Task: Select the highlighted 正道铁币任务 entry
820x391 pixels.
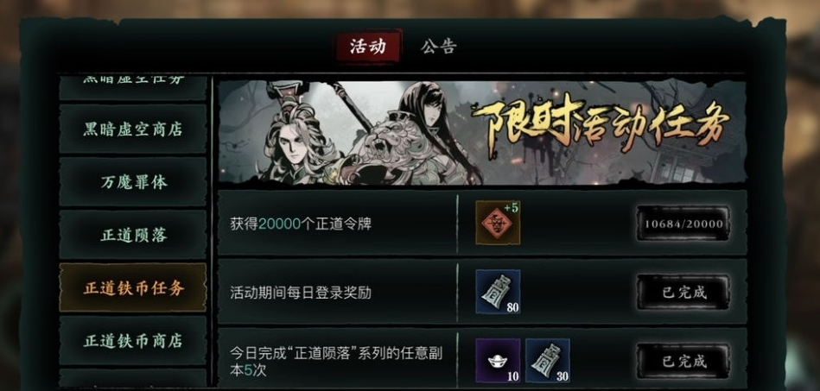Action: (133, 287)
